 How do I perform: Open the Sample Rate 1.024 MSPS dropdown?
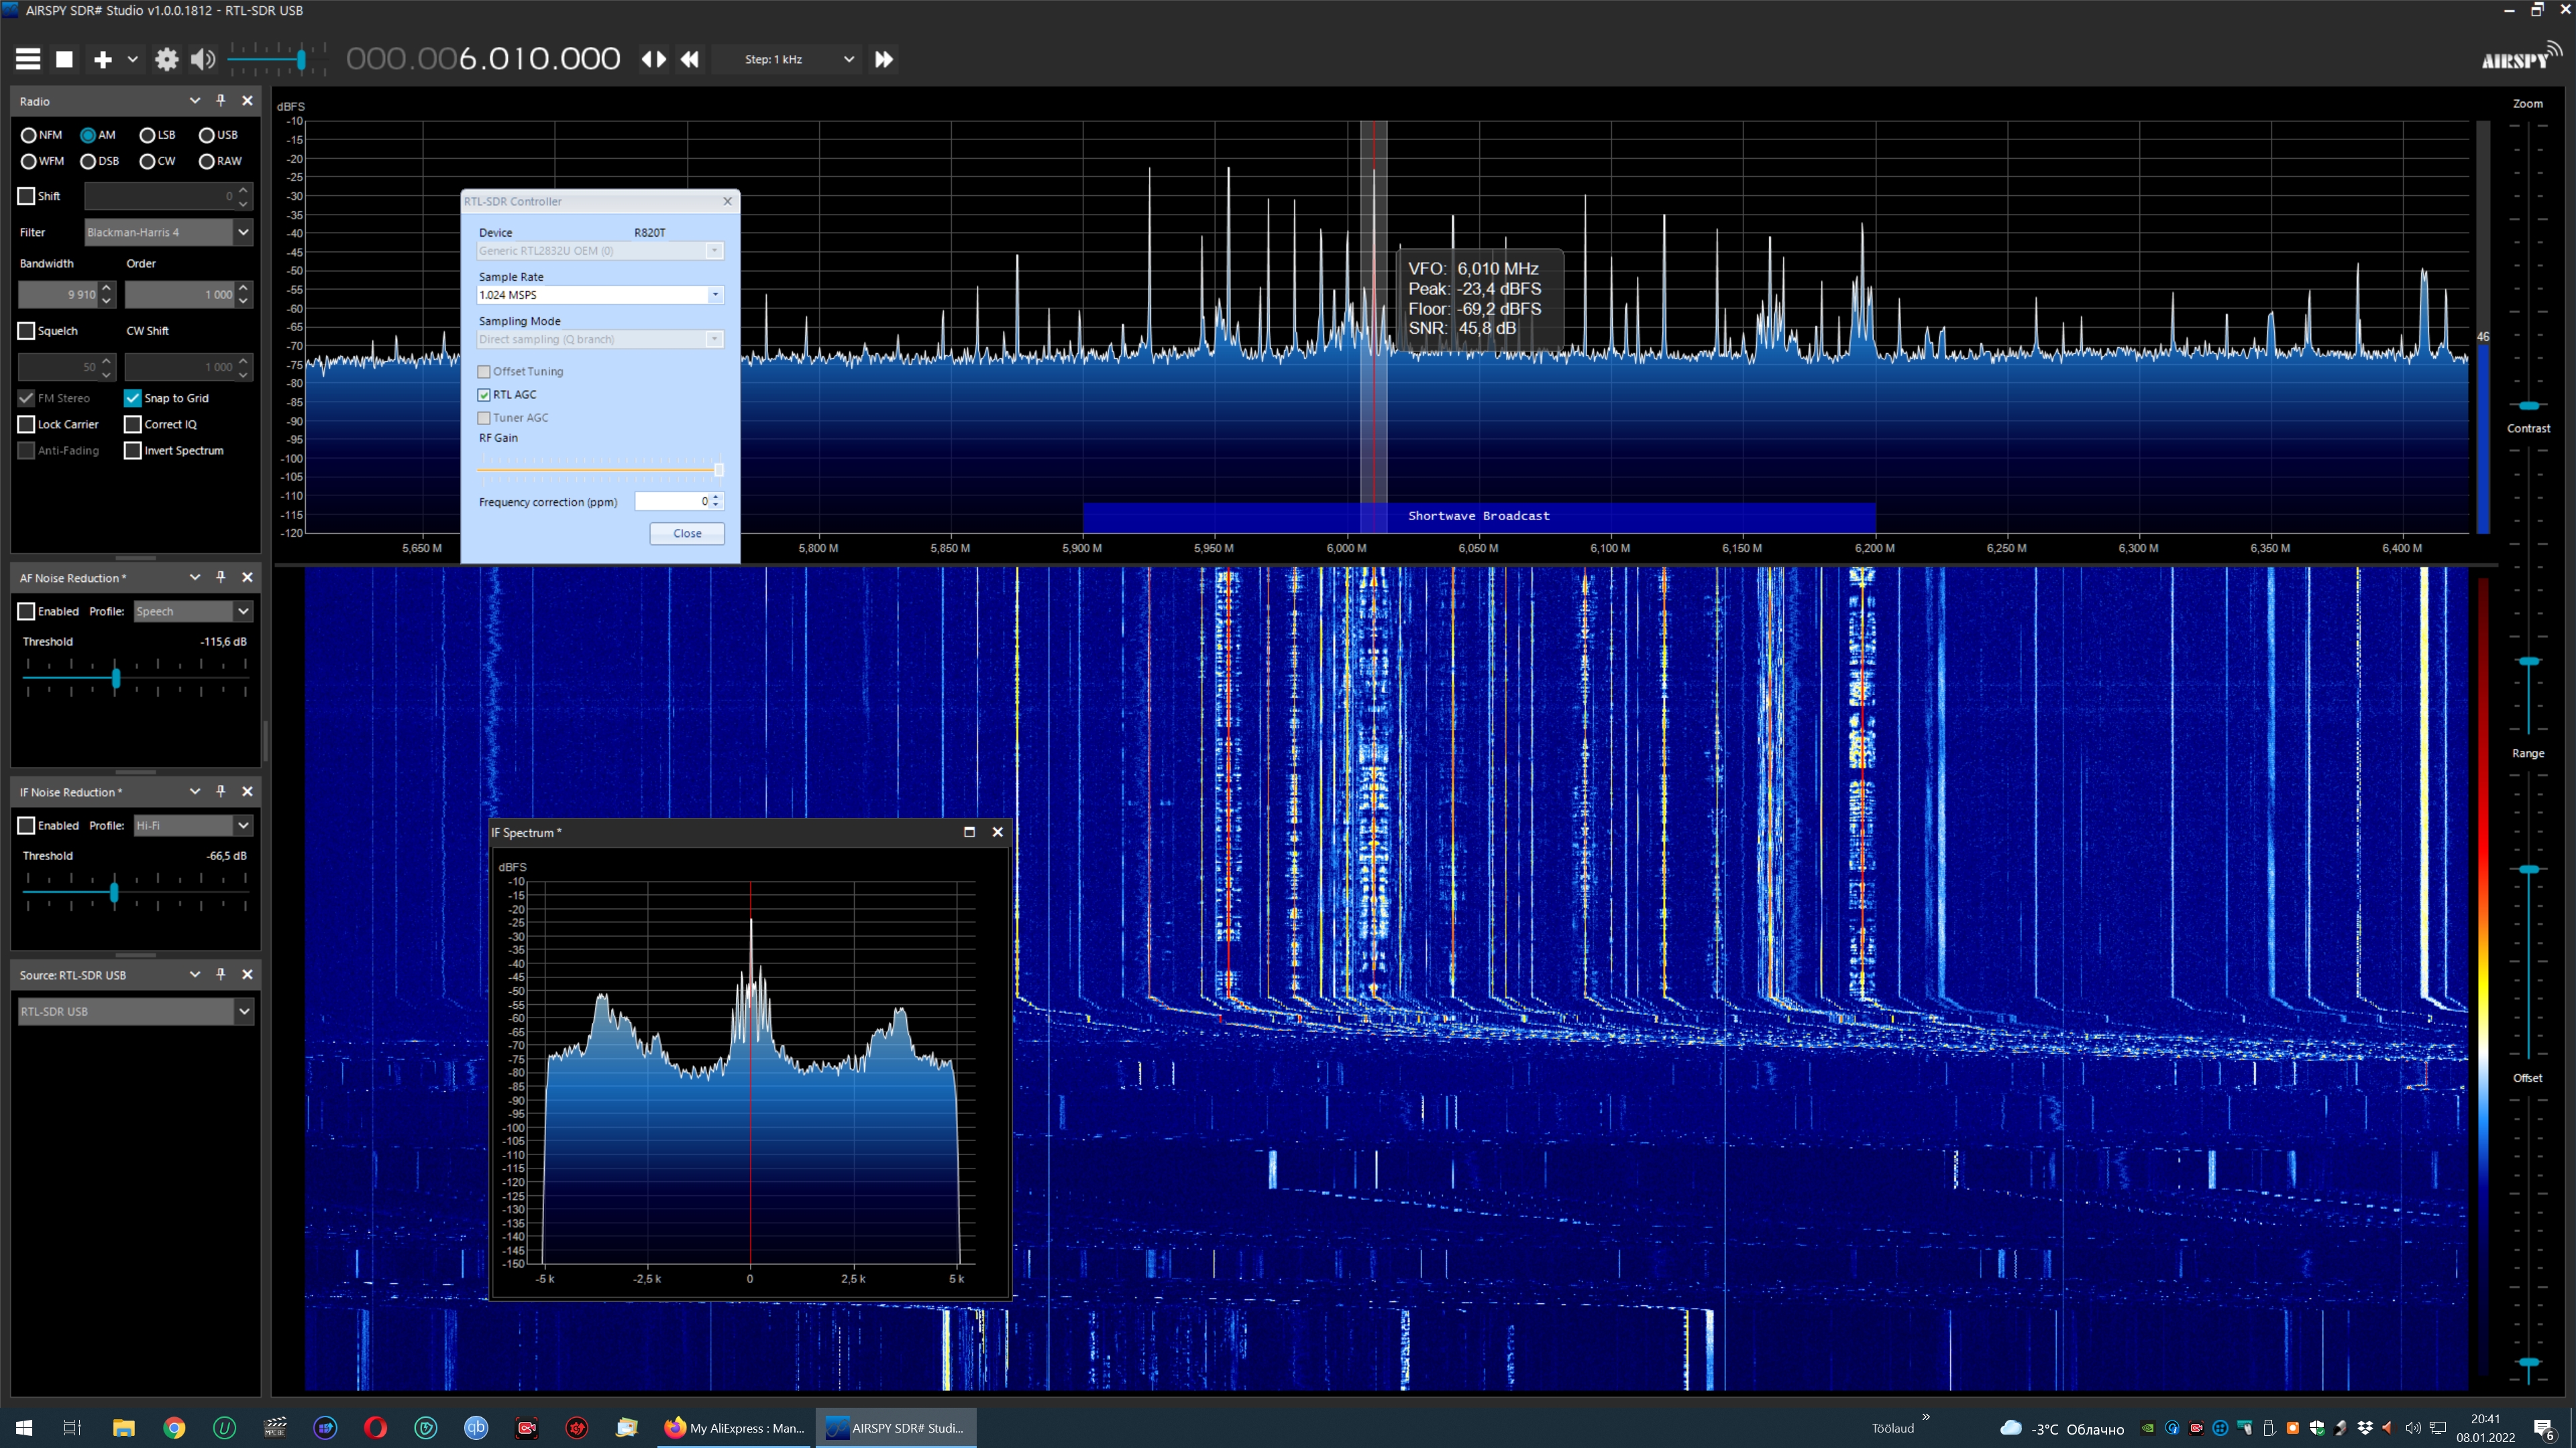(599, 295)
